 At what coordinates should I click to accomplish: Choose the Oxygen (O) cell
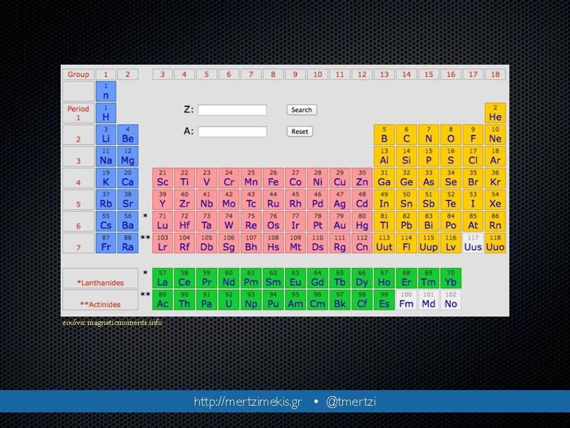[x=451, y=134]
